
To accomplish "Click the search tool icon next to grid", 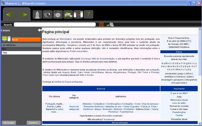I will pos(110,24).
